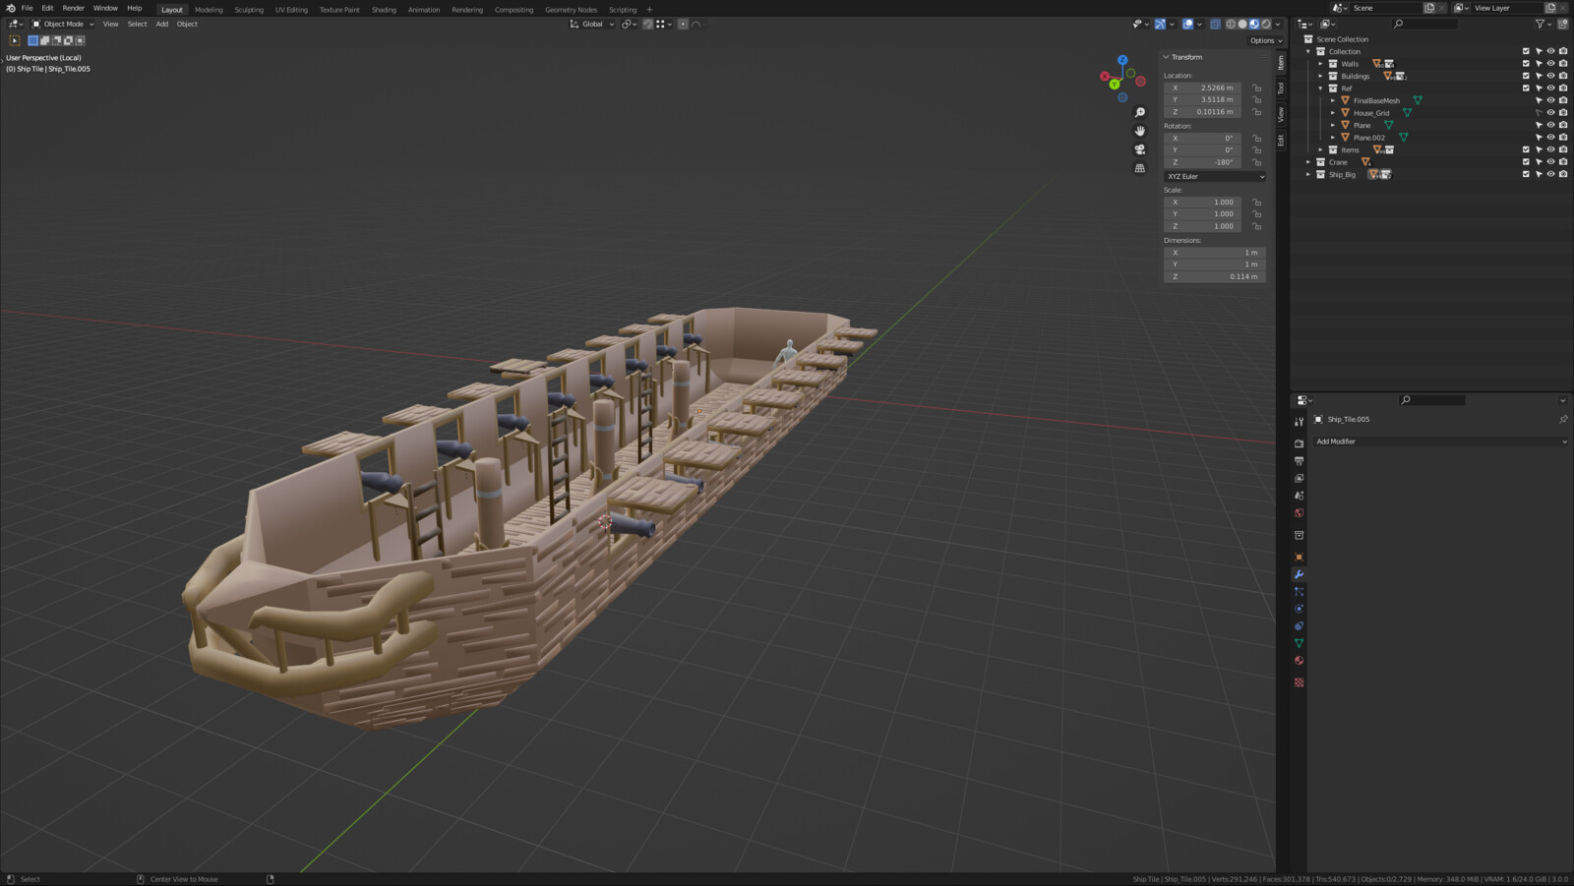Disable rendering for Plane.002 camera icon

(x=1563, y=138)
